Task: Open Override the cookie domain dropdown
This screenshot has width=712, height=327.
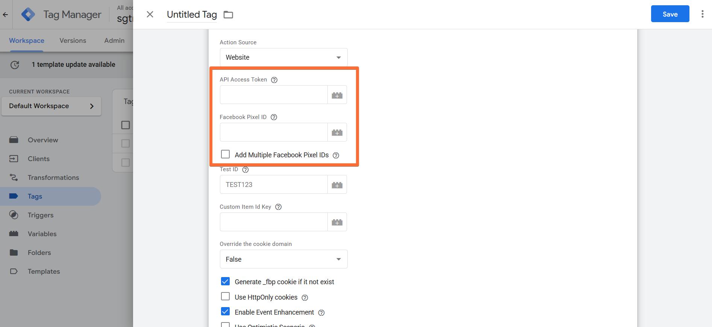Action: (x=283, y=259)
